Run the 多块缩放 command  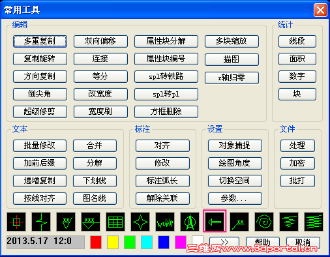(x=232, y=41)
